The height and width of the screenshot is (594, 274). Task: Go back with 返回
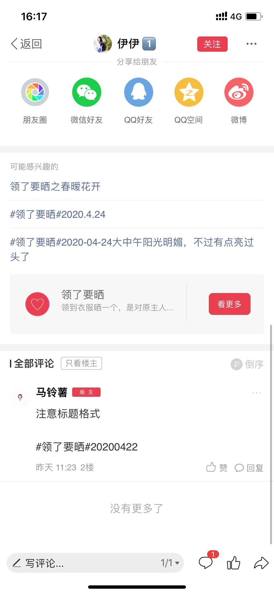(x=26, y=44)
